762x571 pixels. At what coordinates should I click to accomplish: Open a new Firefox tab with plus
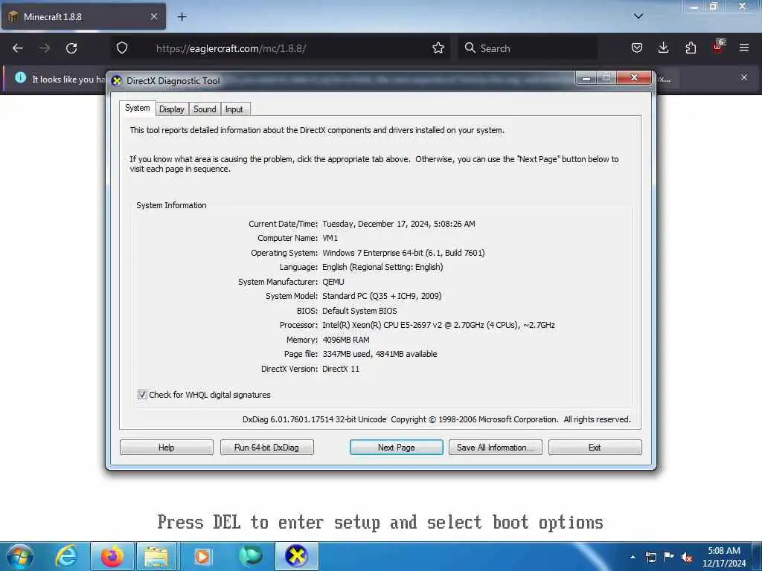click(x=182, y=17)
